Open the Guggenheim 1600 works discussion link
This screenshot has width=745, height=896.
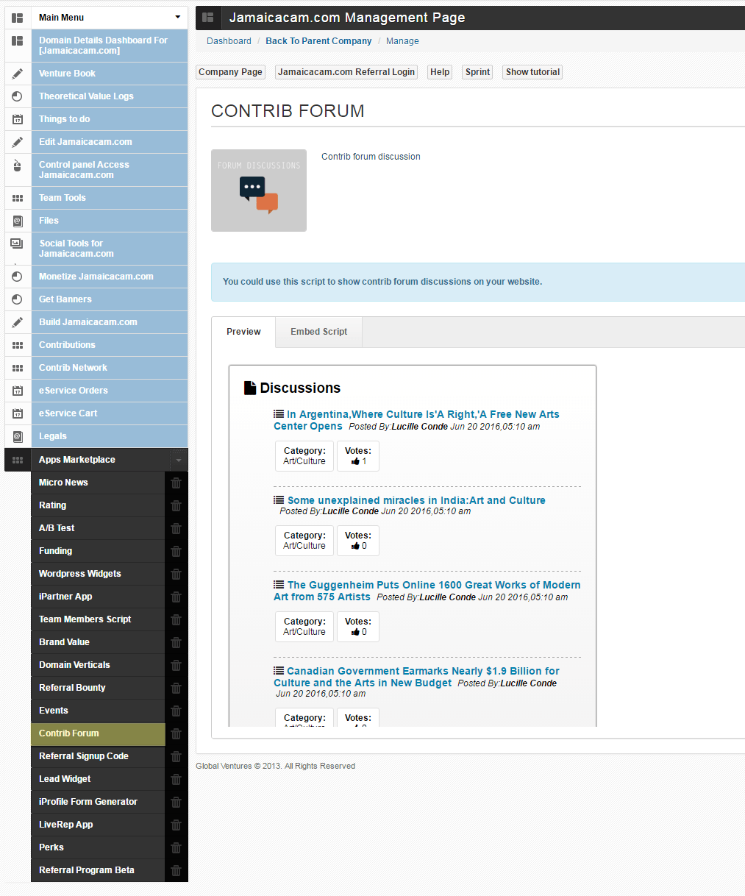[x=427, y=591]
